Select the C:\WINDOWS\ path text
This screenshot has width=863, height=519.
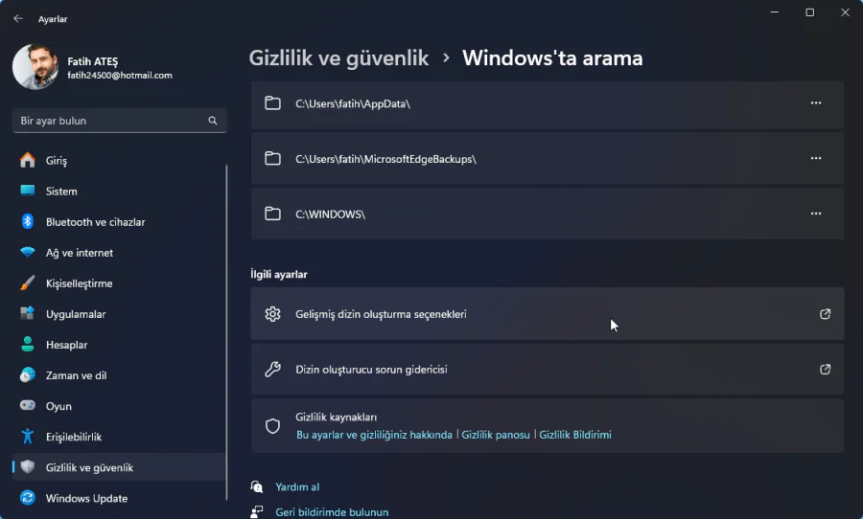pos(330,214)
